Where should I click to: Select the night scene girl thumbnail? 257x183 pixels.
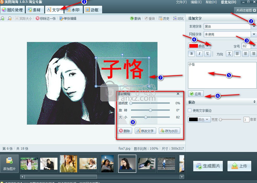click(x=108, y=164)
